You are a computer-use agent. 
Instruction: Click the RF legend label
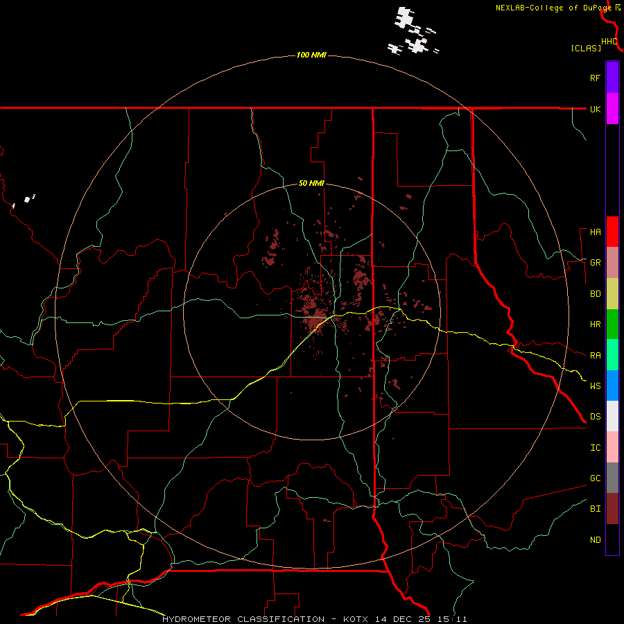(x=595, y=78)
